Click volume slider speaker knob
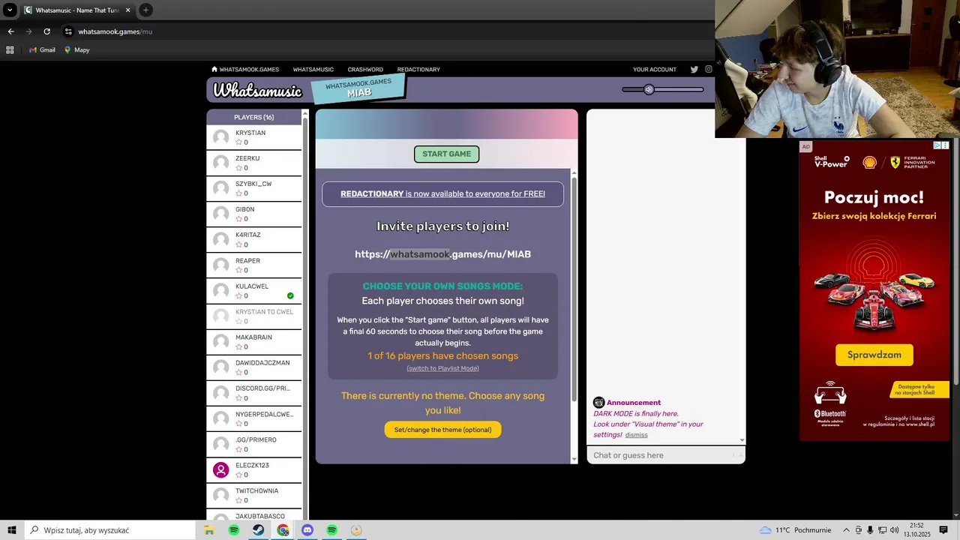 click(x=649, y=89)
